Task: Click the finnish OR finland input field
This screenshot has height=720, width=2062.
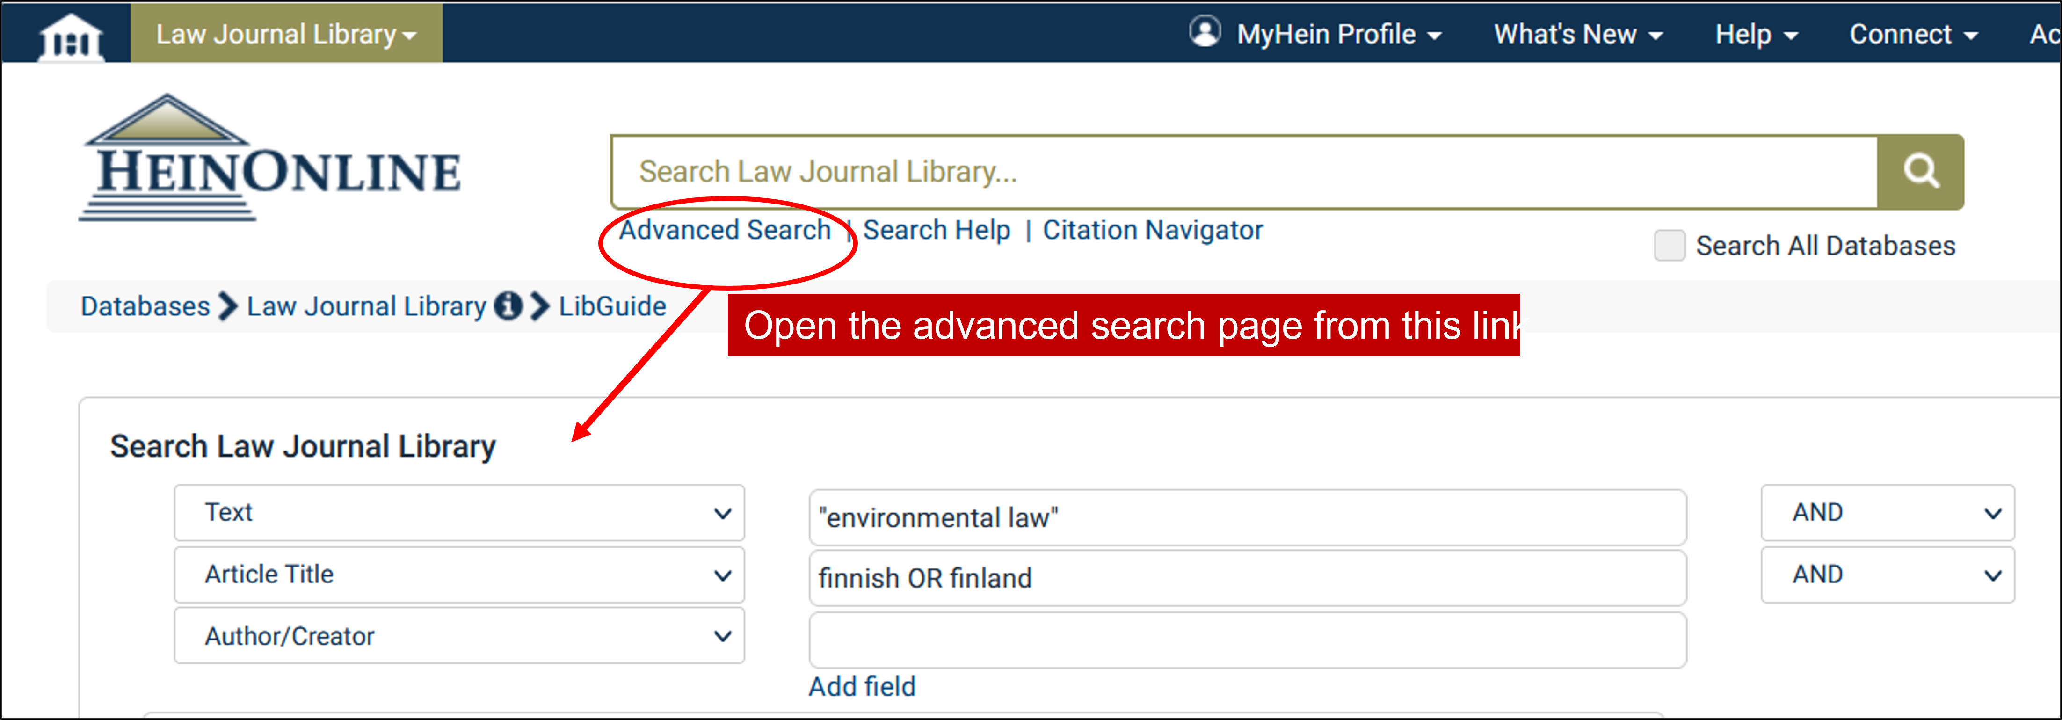Action: click(x=1247, y=577)
